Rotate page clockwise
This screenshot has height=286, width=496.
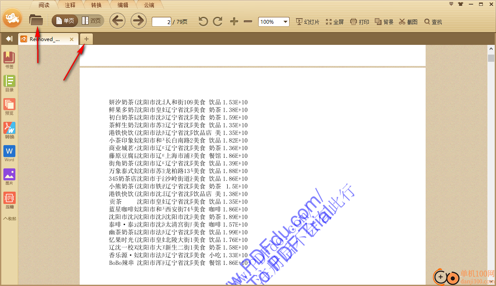[x=217, y=22]
